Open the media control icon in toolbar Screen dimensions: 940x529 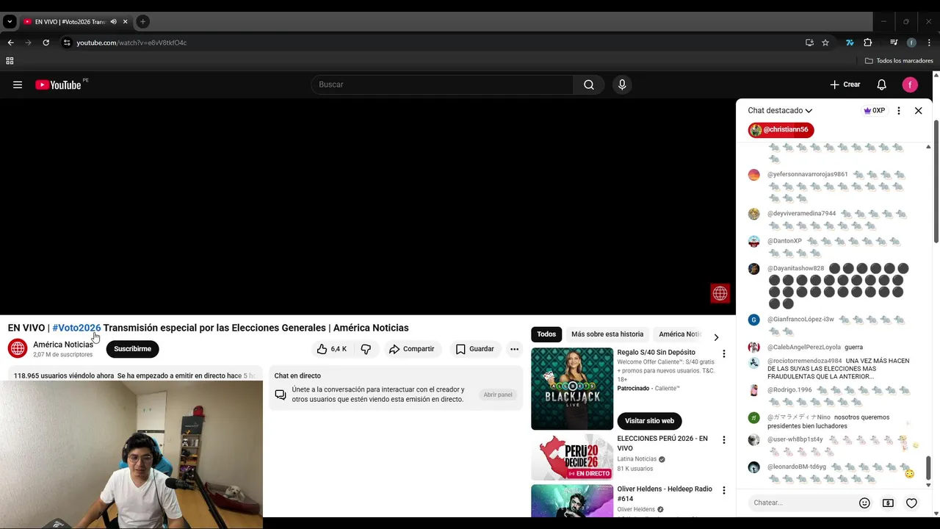(894, 43)
